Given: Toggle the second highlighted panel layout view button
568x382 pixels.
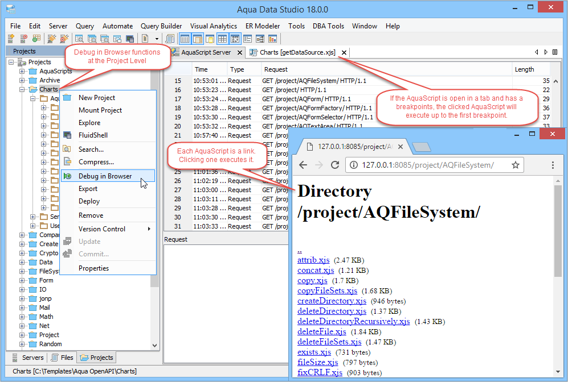Looking at the screenshot, I should 198,39.
